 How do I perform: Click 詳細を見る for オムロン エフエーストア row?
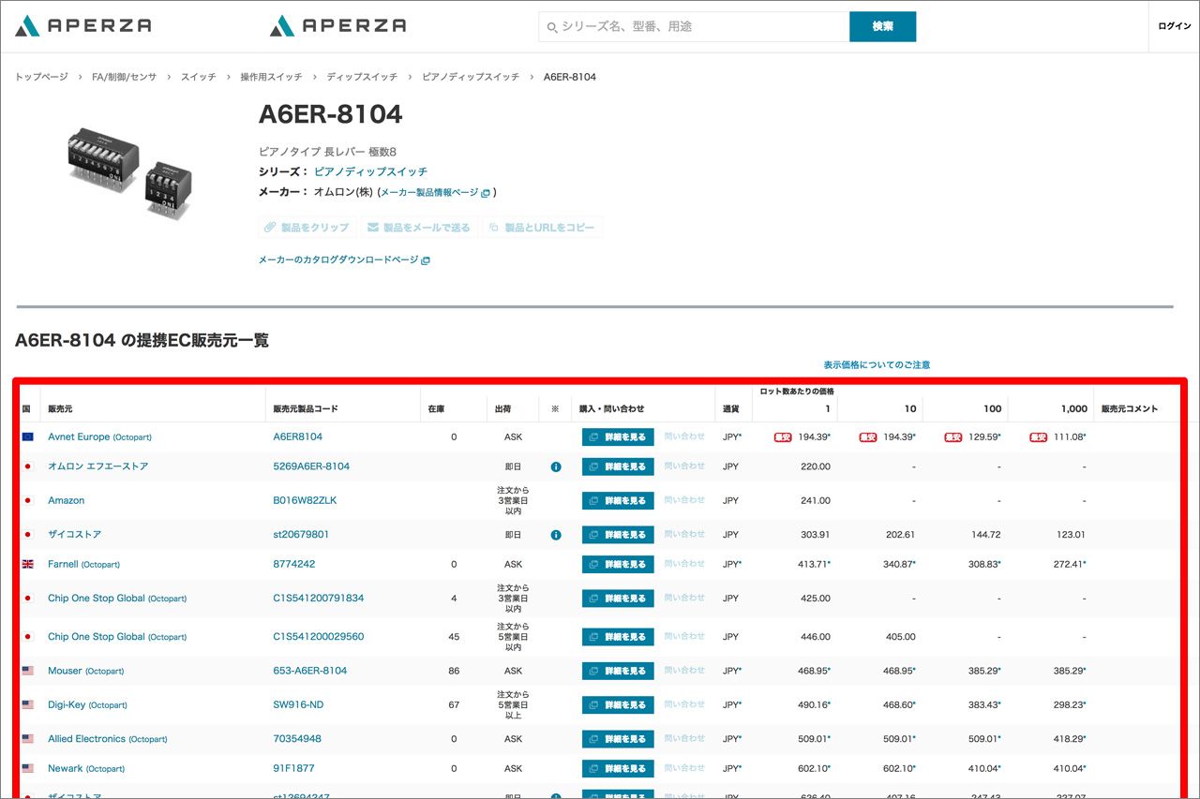click(618, 466)
